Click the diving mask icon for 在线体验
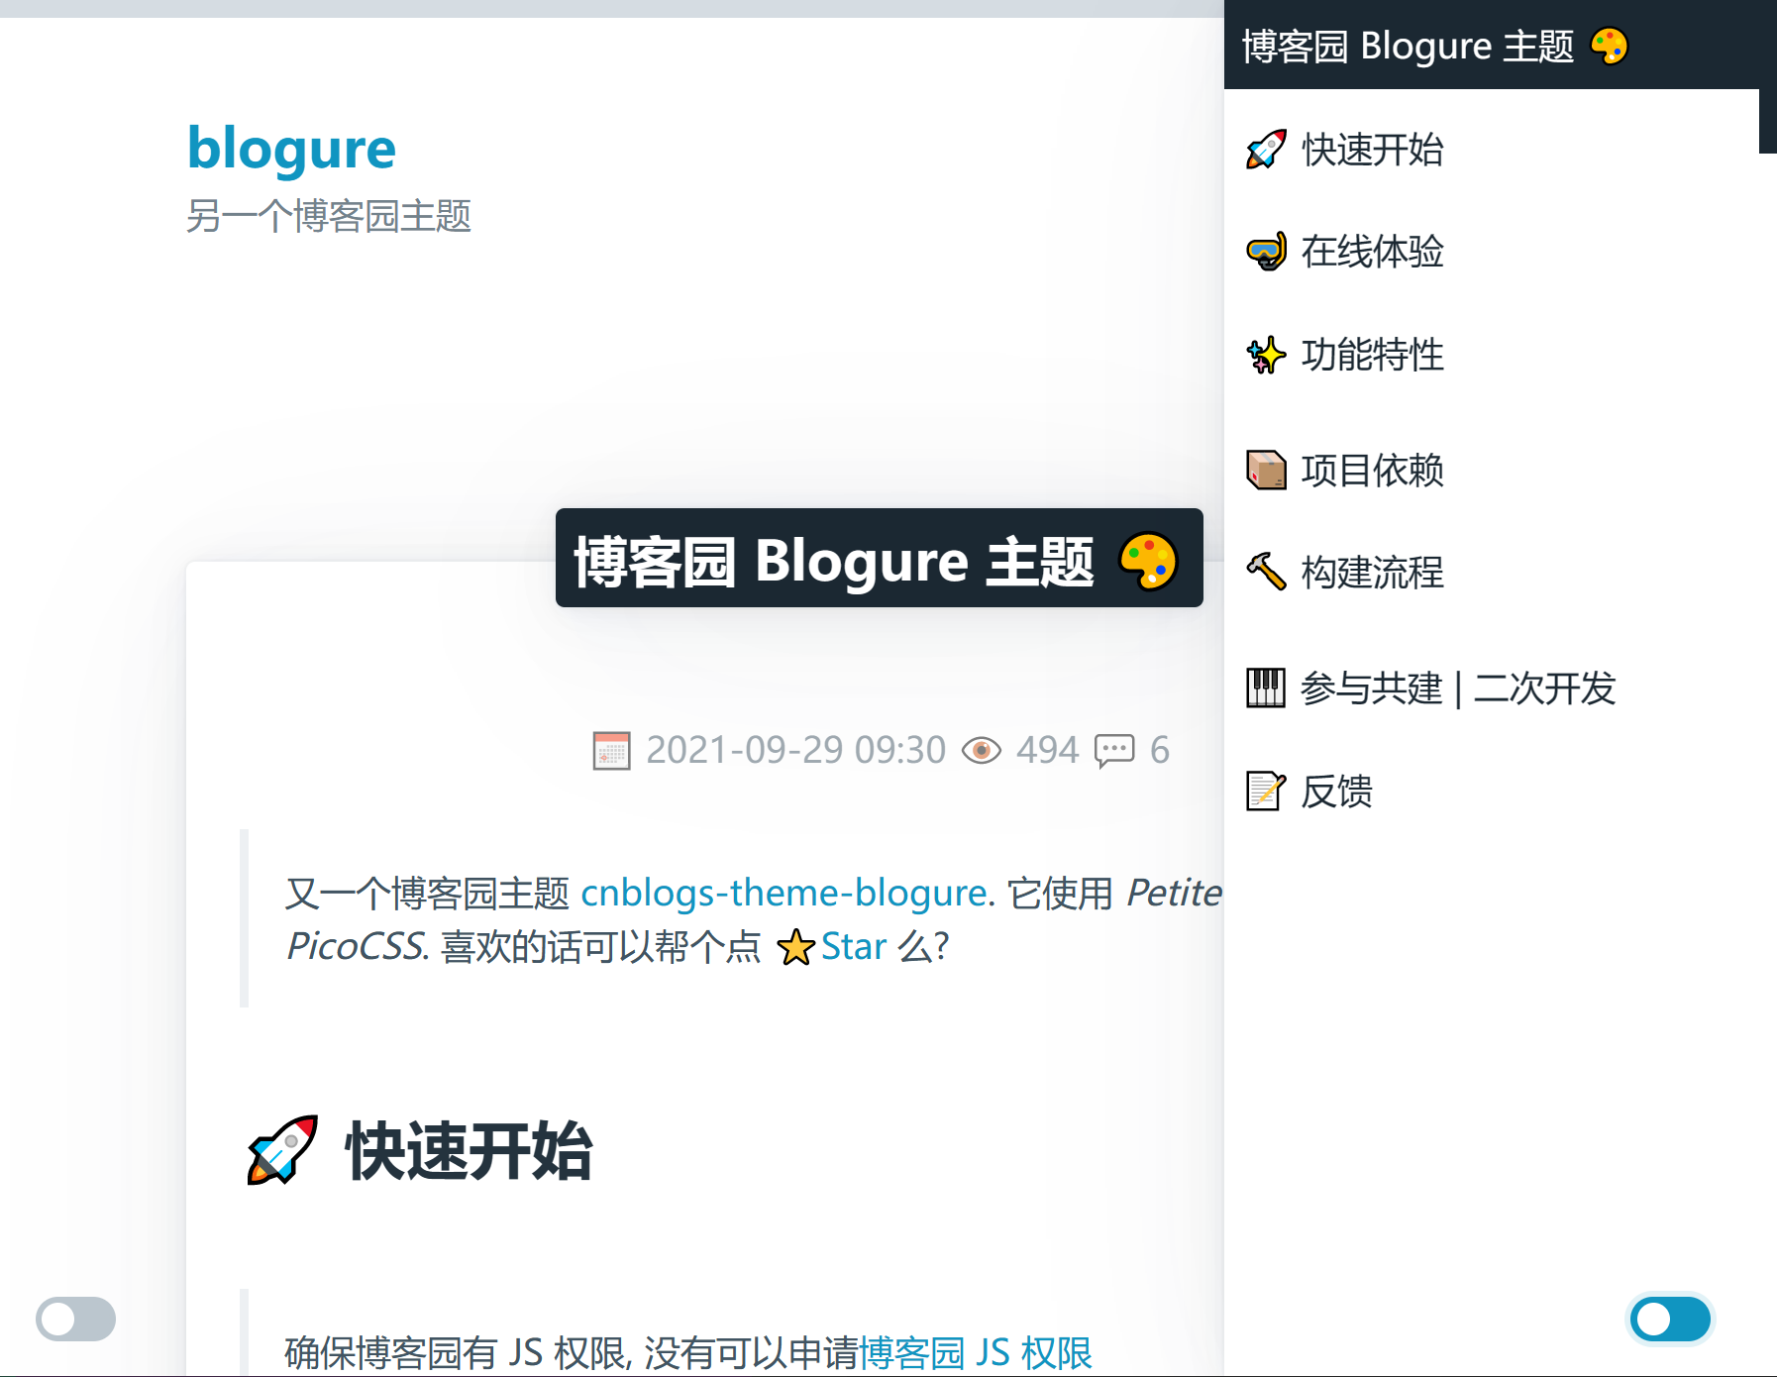This screenshot has width=1777, height=1377. coord(1266,252)
